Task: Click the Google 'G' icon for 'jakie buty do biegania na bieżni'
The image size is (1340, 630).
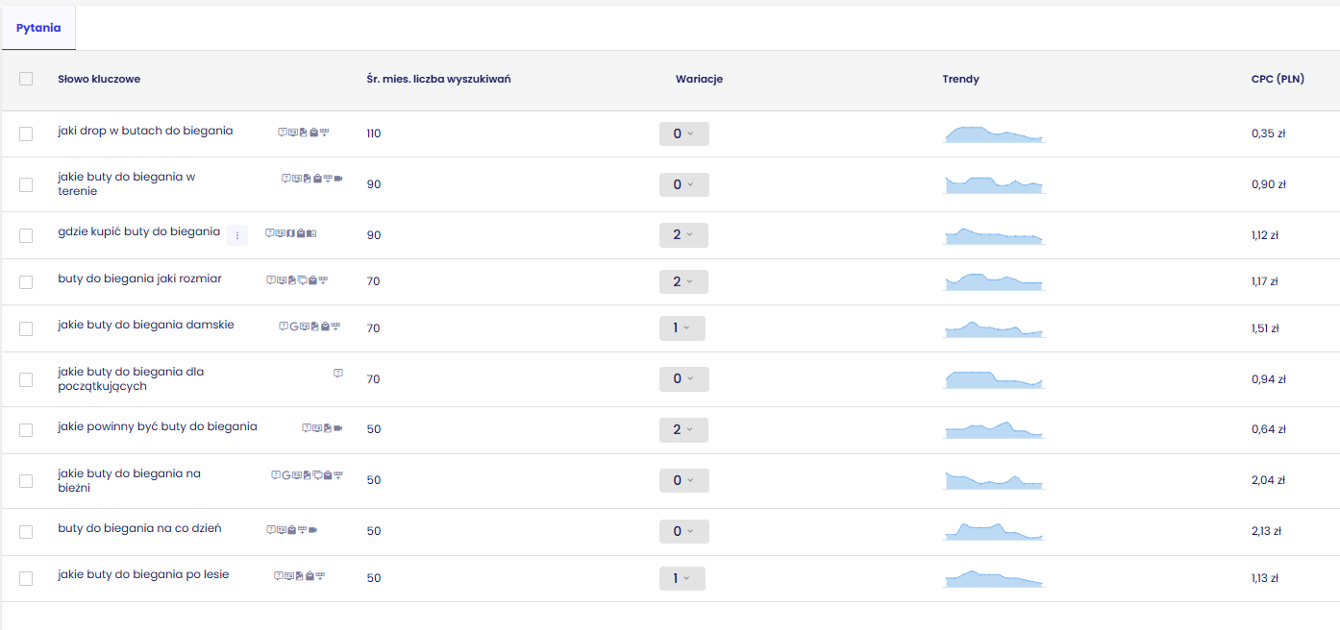Action: pyautogui.click(x=286, y=474)
